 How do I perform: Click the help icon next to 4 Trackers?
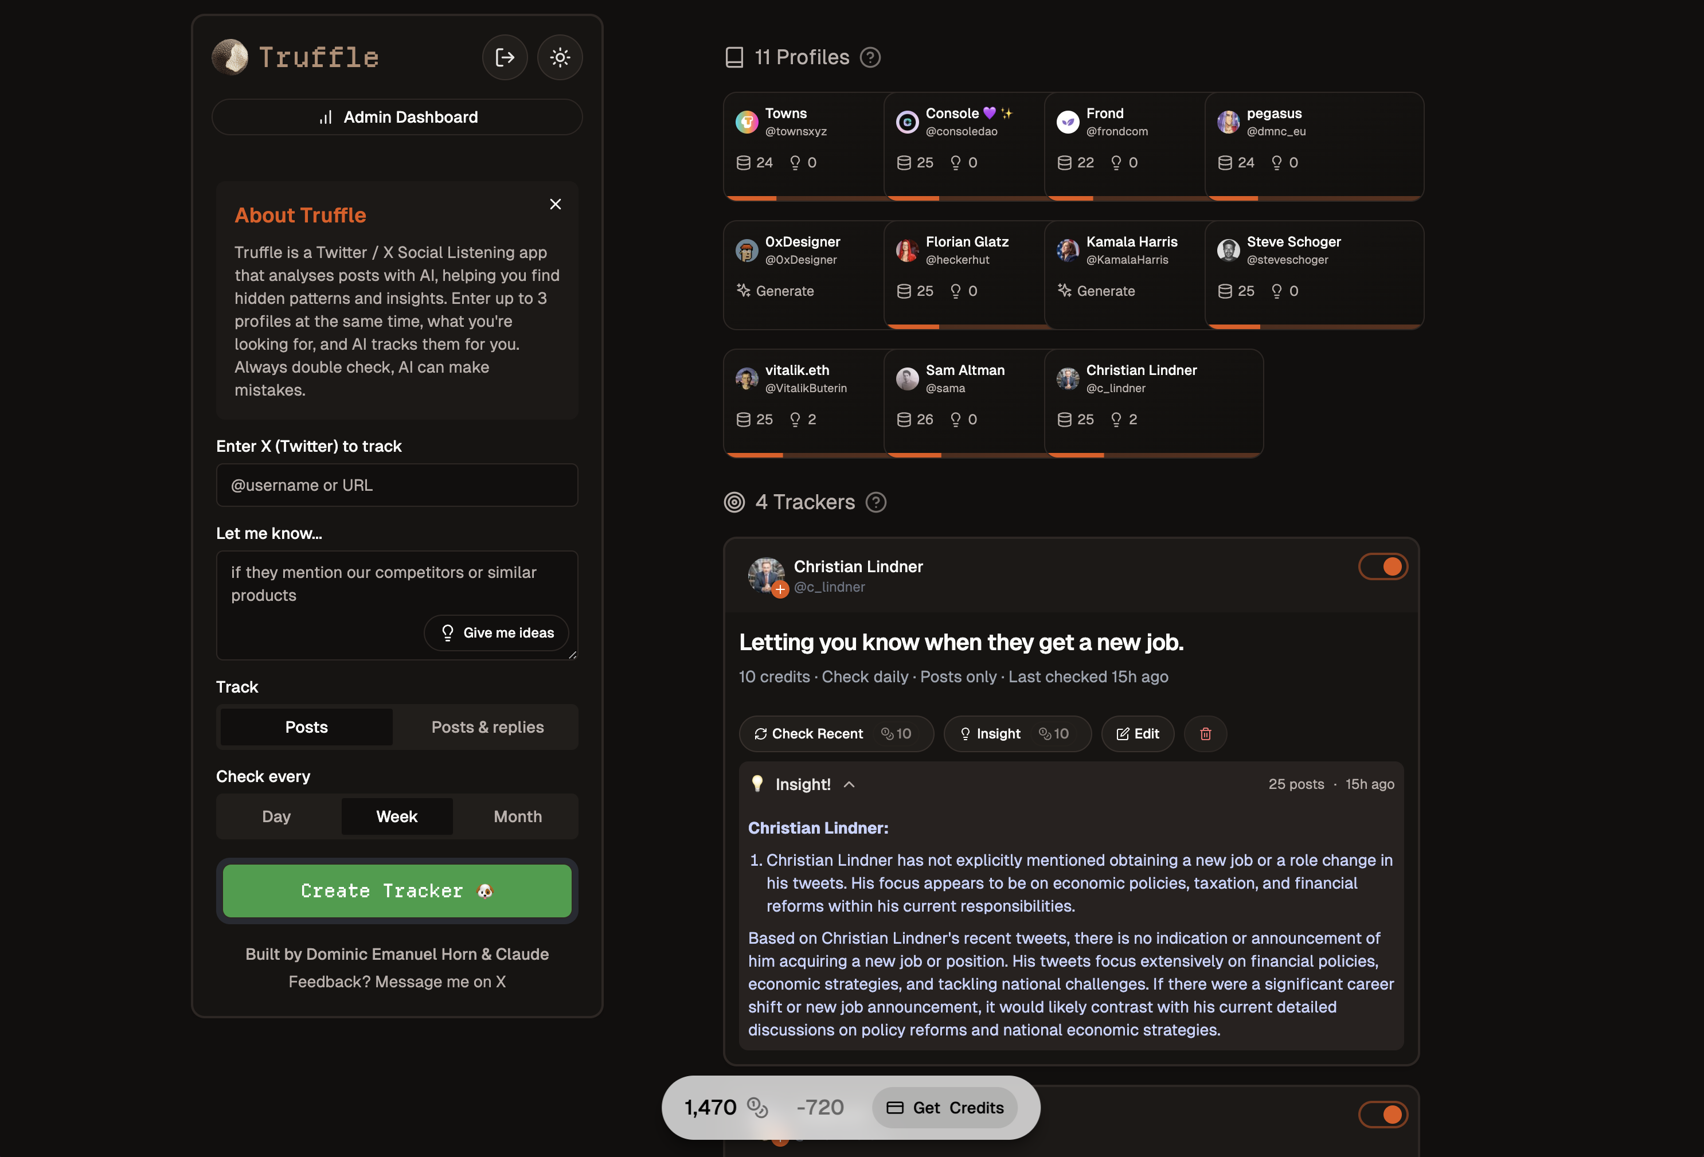876,502
